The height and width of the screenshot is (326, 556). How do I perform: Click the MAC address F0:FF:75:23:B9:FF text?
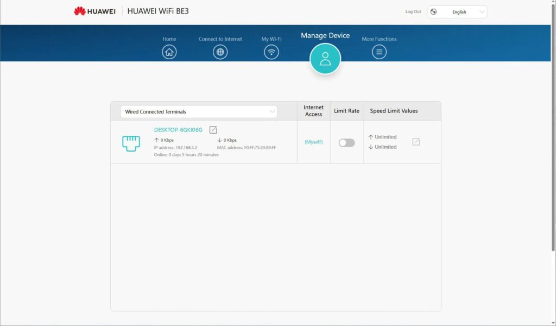247,148
